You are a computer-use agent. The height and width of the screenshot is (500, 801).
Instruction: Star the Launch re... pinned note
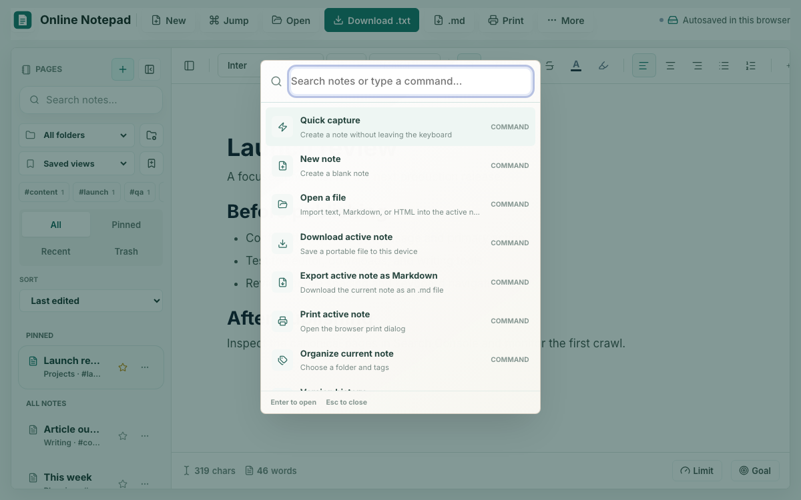click(x=123, y=367)
